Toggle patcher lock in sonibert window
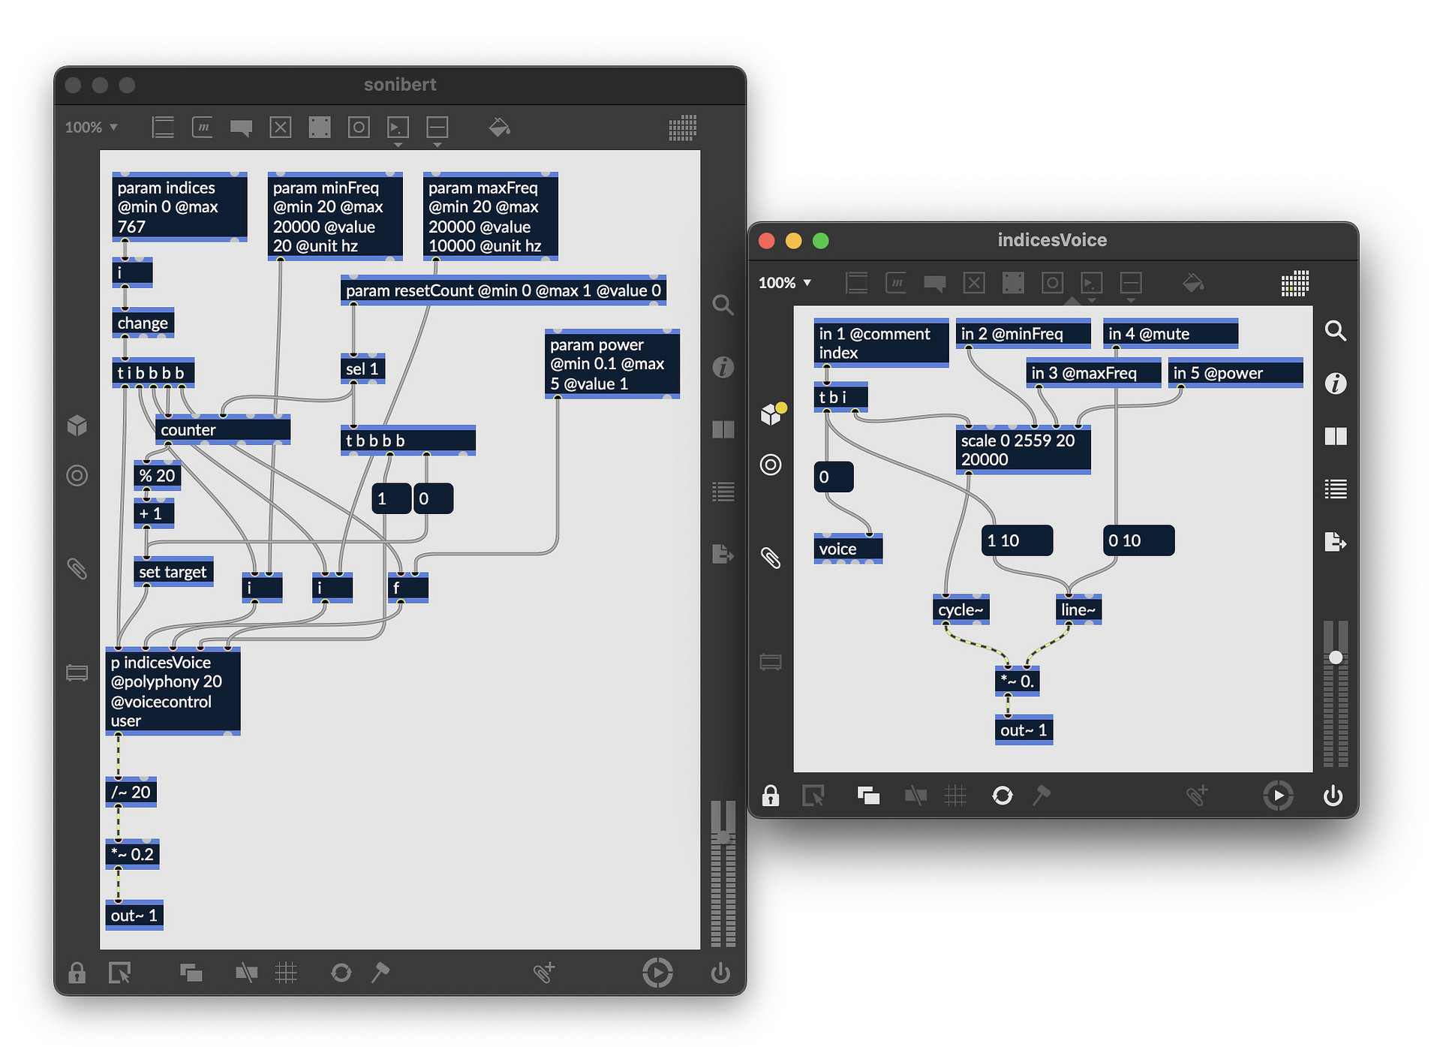The image size is (1440, 1047). (x=77, y=973)
